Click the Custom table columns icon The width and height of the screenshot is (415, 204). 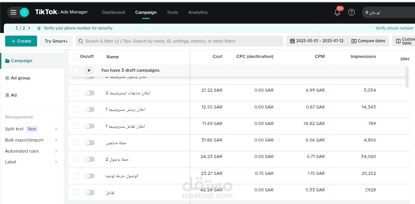tap(398, 41)
